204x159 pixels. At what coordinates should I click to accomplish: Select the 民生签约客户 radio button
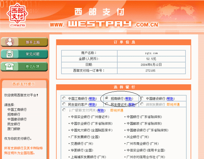coord(64,104)
